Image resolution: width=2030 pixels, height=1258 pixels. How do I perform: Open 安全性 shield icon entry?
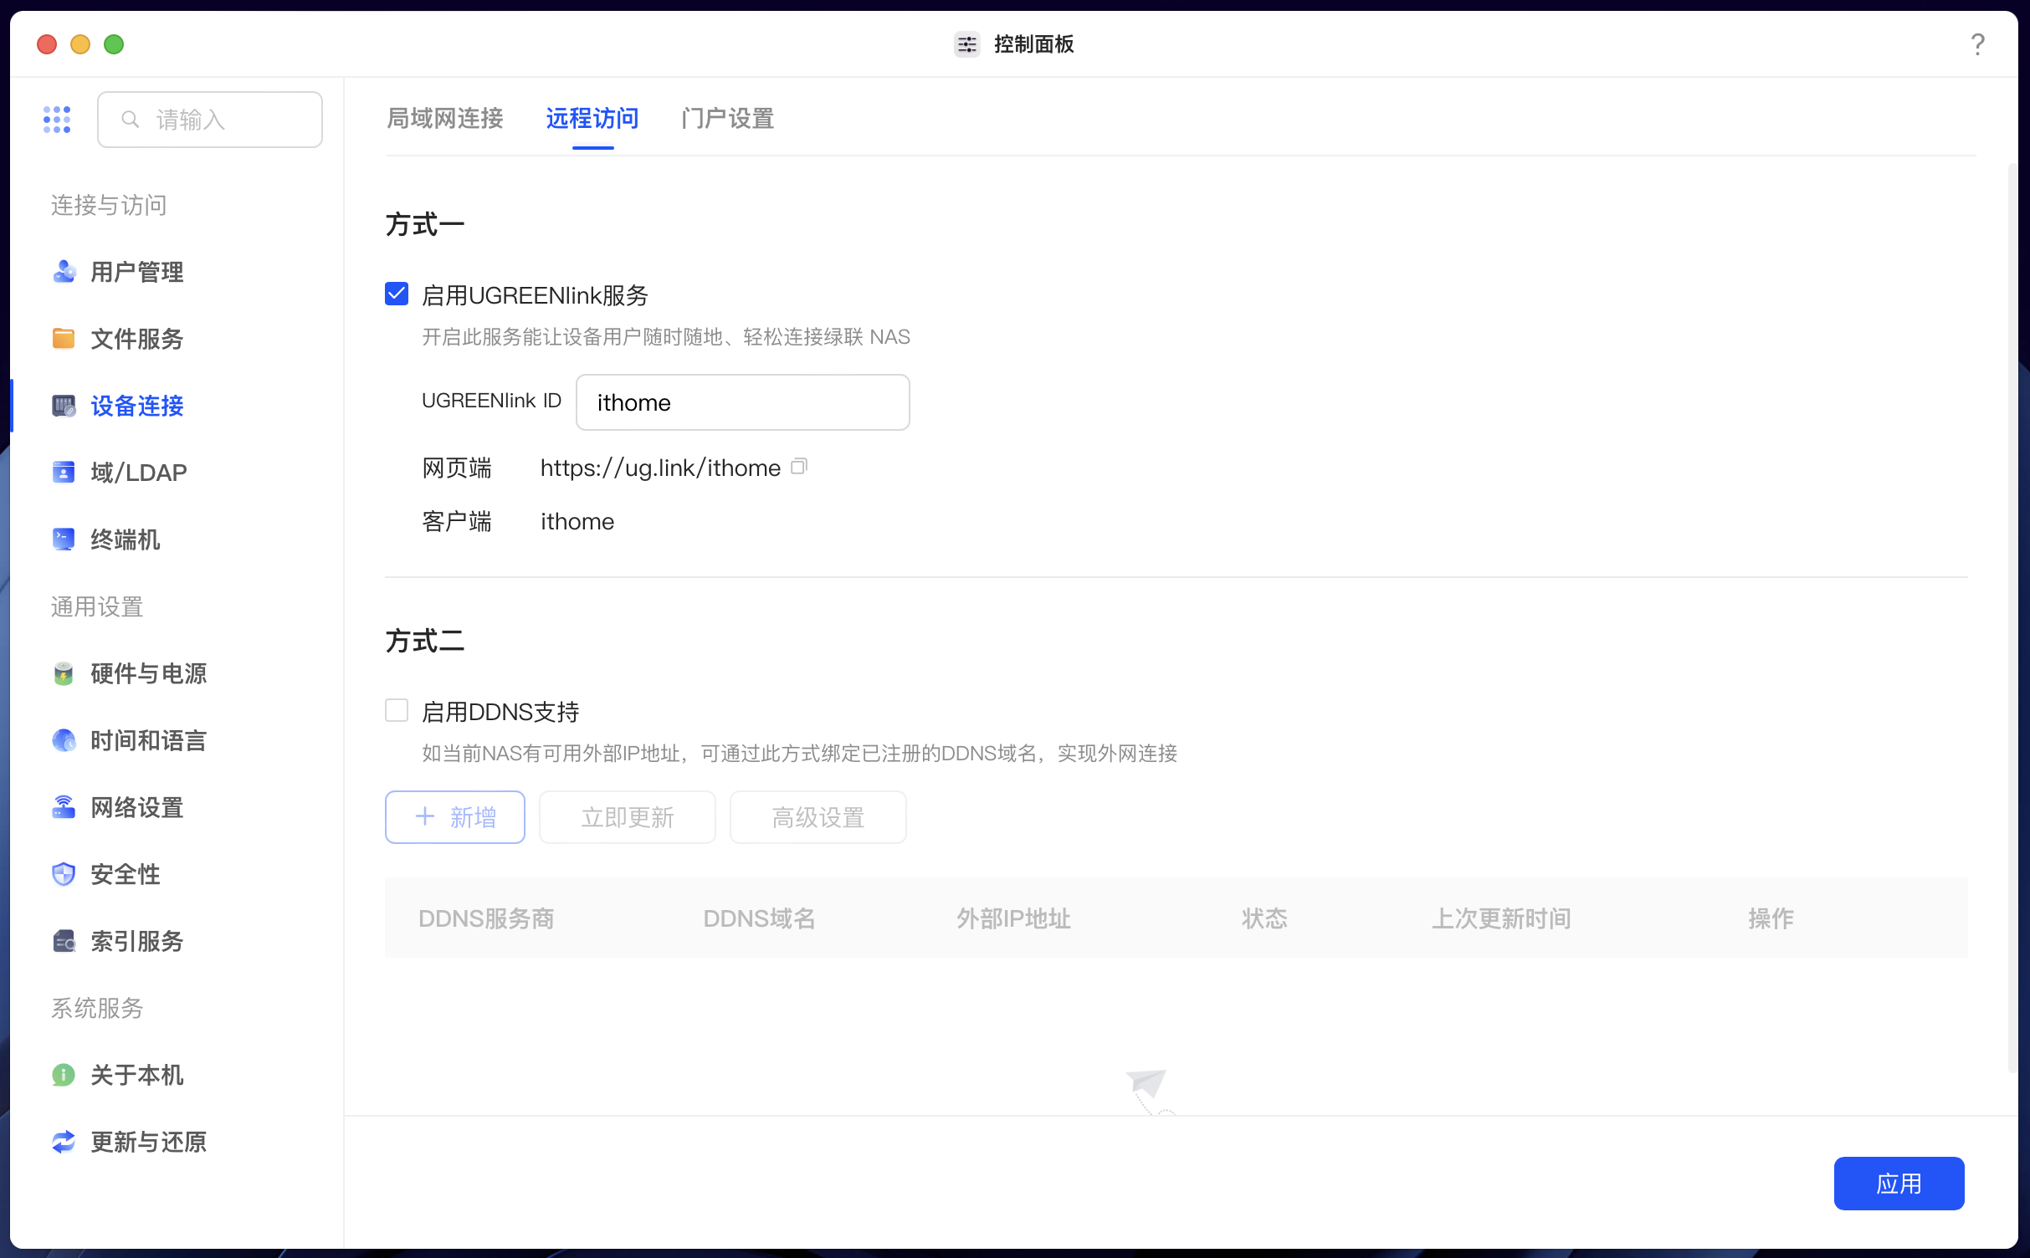(x=64, y=874)
